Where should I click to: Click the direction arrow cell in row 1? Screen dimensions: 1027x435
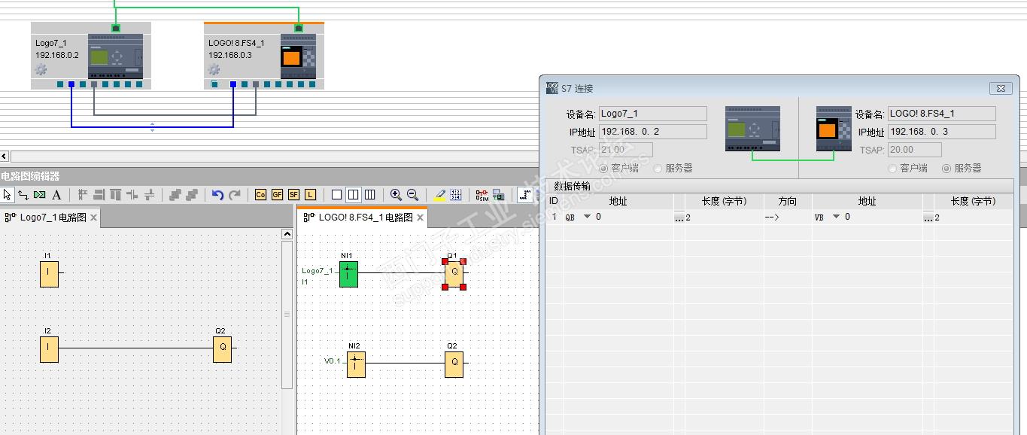[x=788, y=217]
